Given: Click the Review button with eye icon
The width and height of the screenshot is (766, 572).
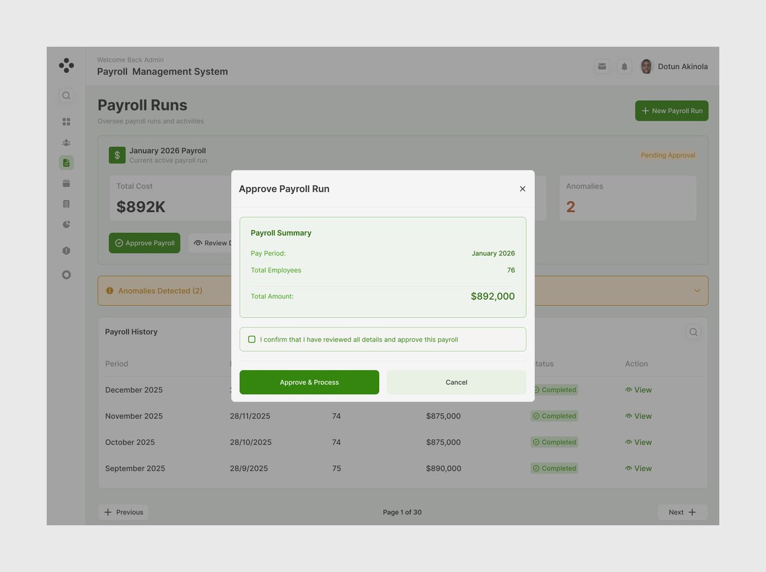Looking at the screenshot, I should [x=210, y=243].
